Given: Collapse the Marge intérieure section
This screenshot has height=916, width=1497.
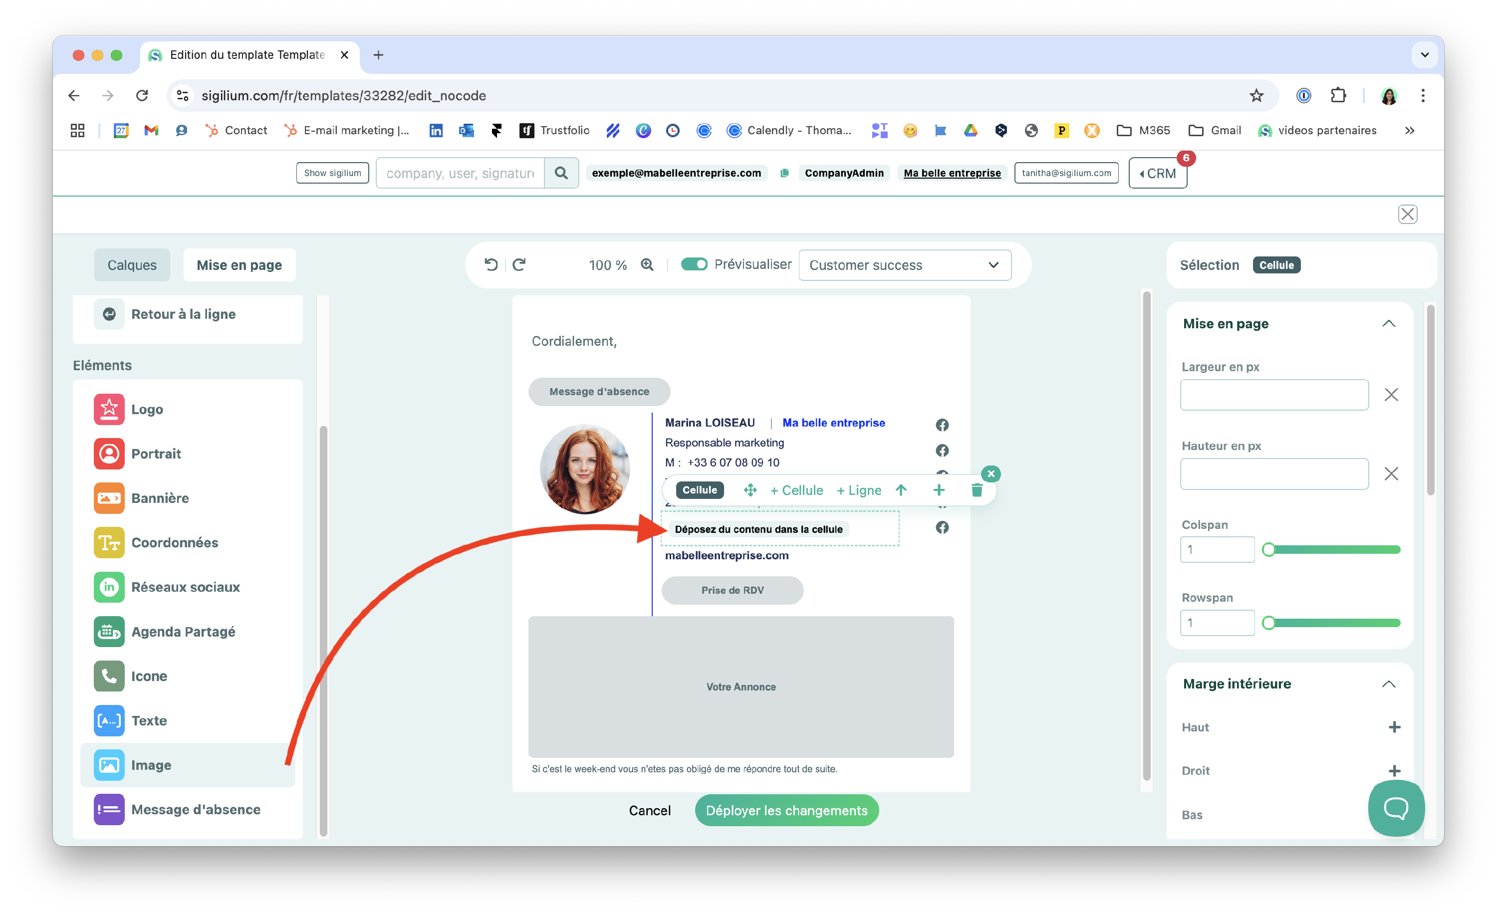Looking at the screenshot, I should (1388, 684).
